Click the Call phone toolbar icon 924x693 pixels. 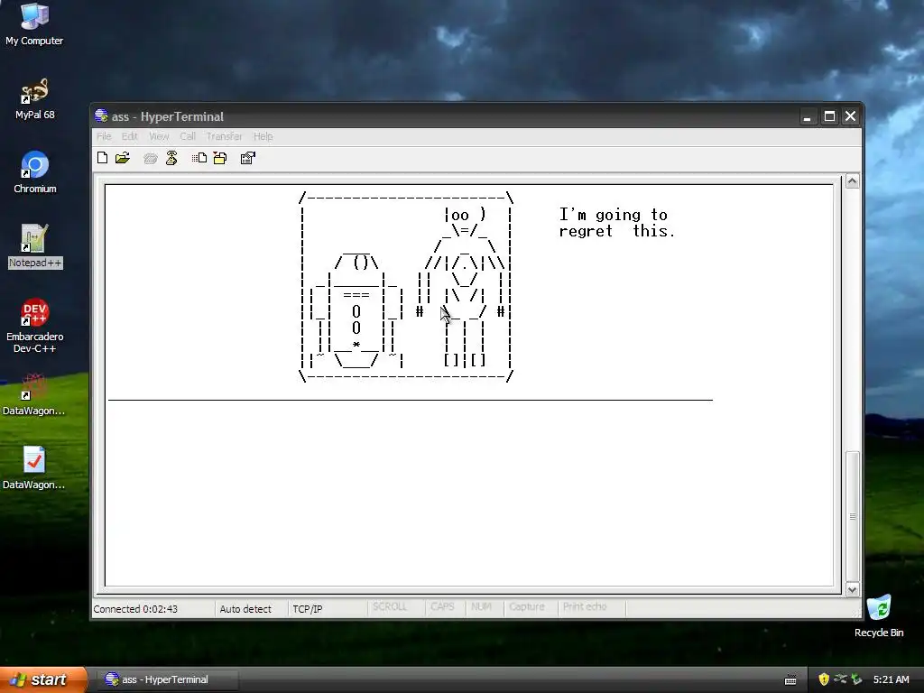click(x=151, y=158)
